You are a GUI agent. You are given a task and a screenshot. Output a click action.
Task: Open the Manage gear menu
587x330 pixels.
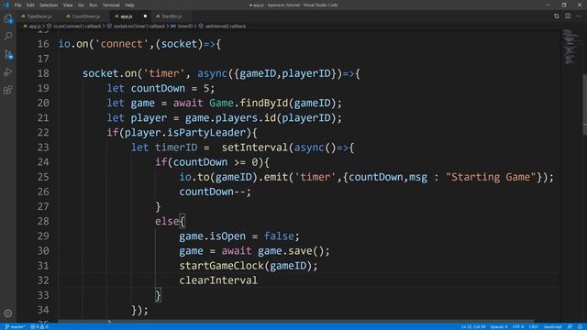point(8,313)
